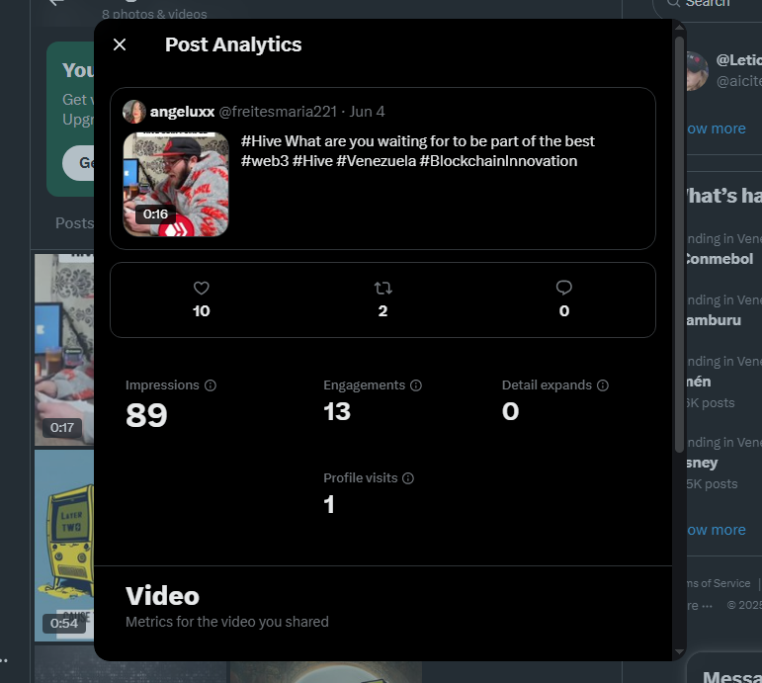Open the Engagements info icon
The image size is (762, 683).
point(416,385)
